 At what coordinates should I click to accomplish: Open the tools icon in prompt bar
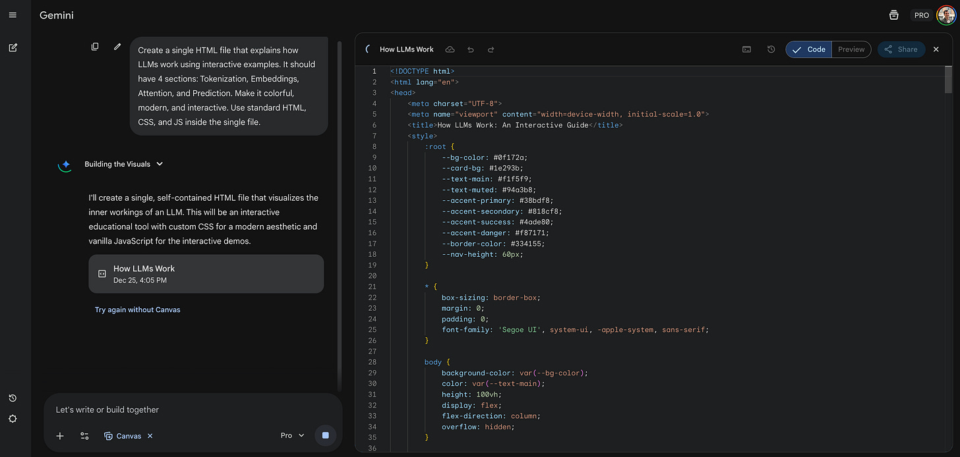[84, 435]
